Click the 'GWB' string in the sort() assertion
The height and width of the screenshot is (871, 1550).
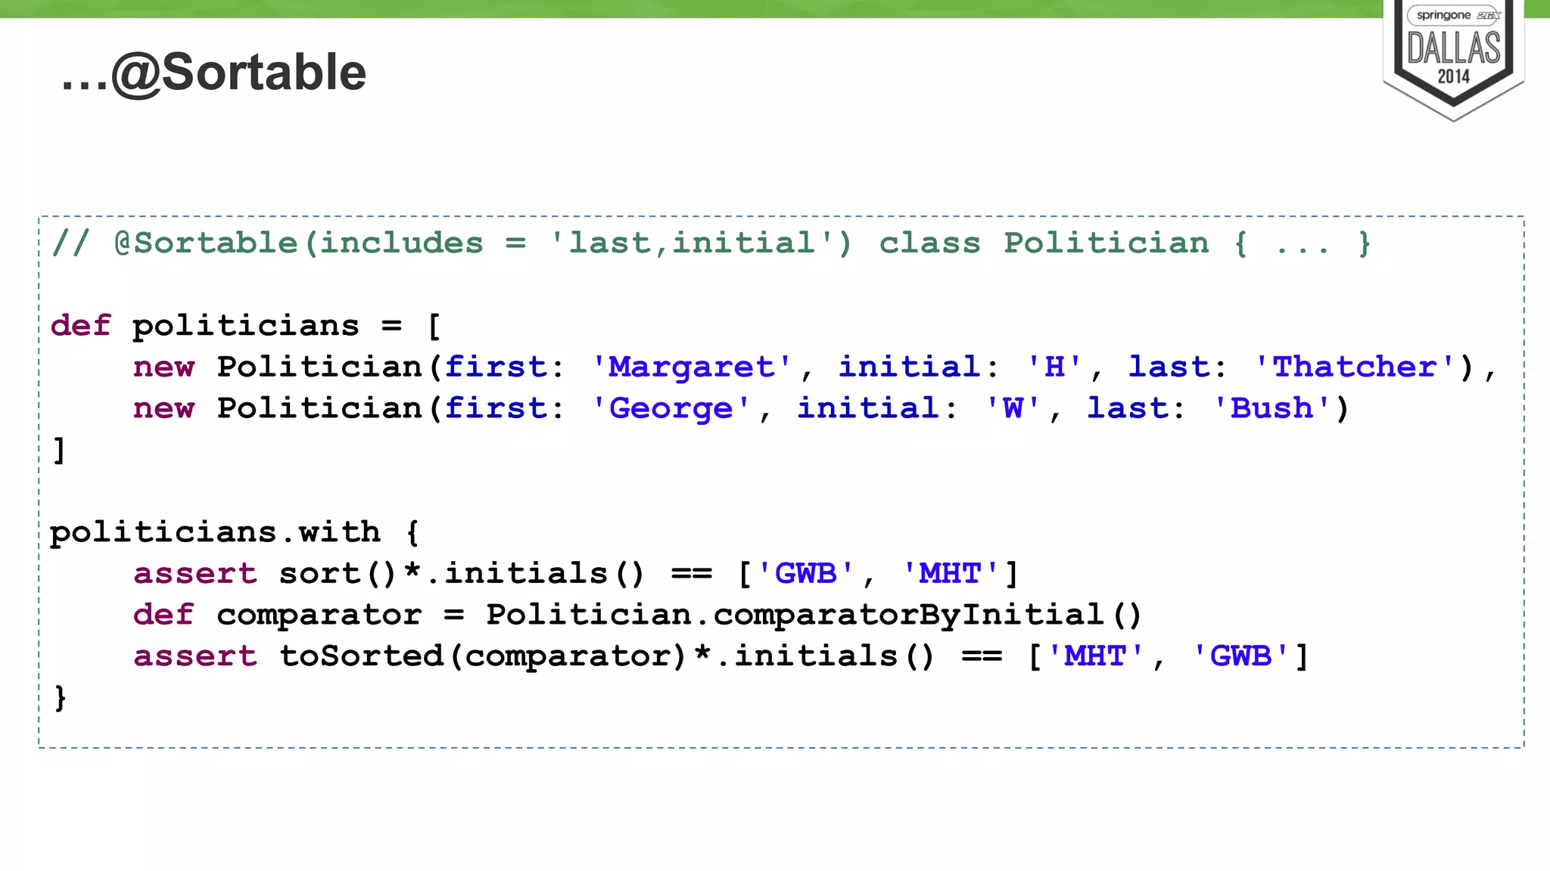click(806, 574)
